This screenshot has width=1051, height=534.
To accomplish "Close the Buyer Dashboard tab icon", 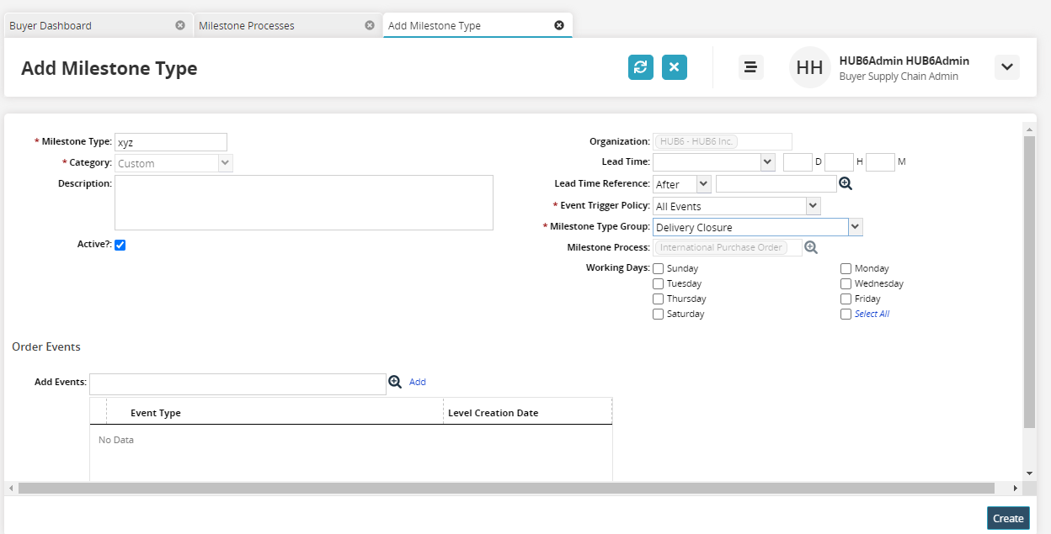I will point(180,25).
